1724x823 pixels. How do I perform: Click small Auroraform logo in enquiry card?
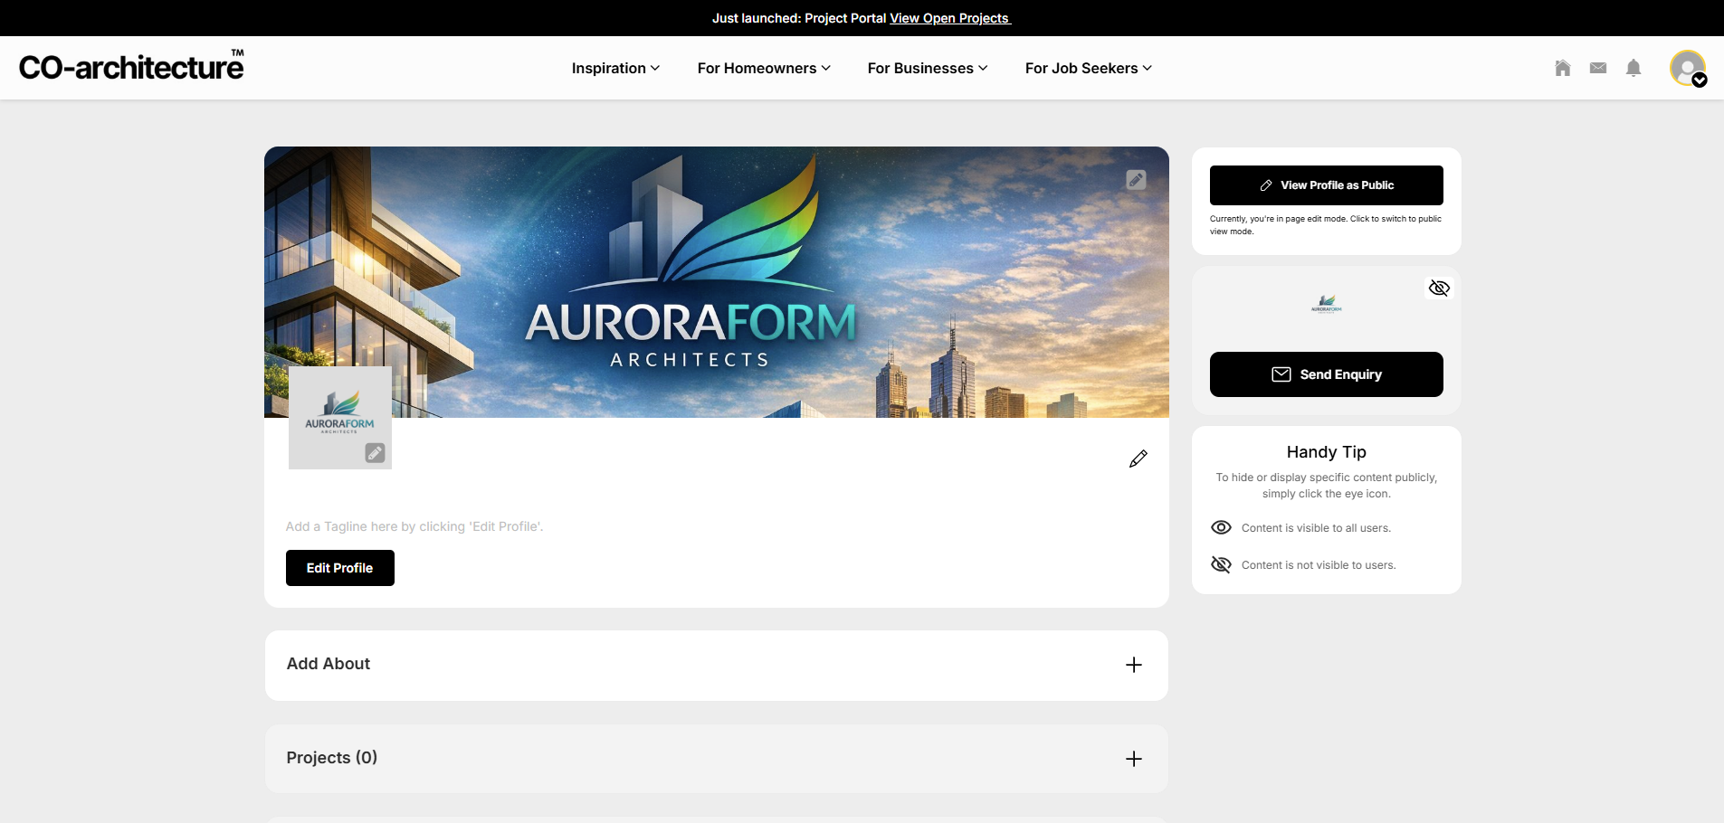click(x=1327, y=304)
